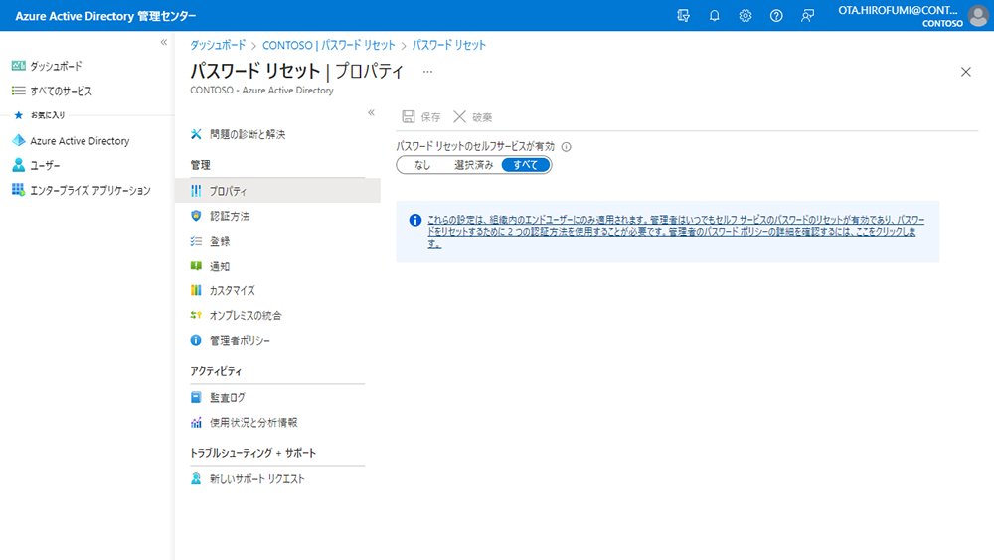The width and height of the screenshot is (994, 560).
Task: Click the 新しいサポート リクエスト person icon
Action: (x=196, y=478)
